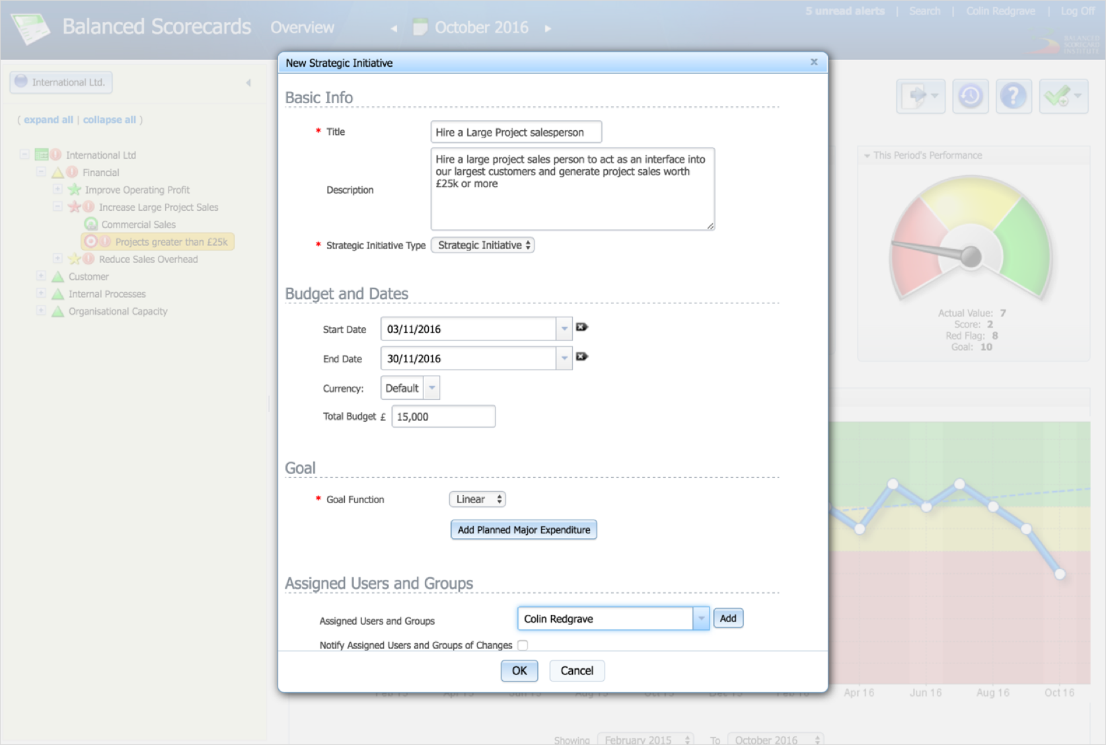Open the October 2016 calendar icon

click(x=420, y=27)
